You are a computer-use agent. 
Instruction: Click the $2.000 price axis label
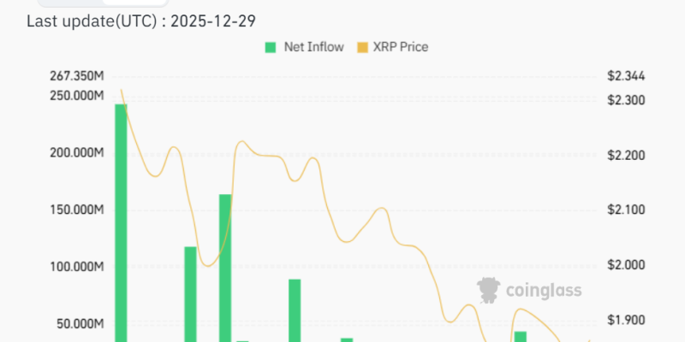[626, 265]
